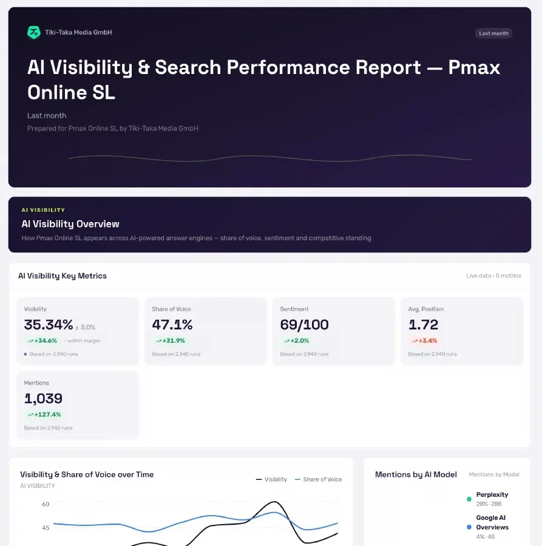This screenshot has height=546, width=542.
Task: Click the trend arrow in the Sentiment card
Action: click(286, 341)
